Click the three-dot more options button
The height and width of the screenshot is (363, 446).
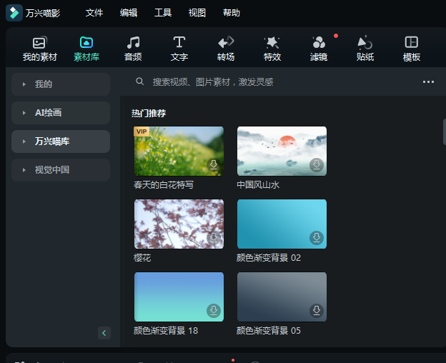[x=428, y=82]
